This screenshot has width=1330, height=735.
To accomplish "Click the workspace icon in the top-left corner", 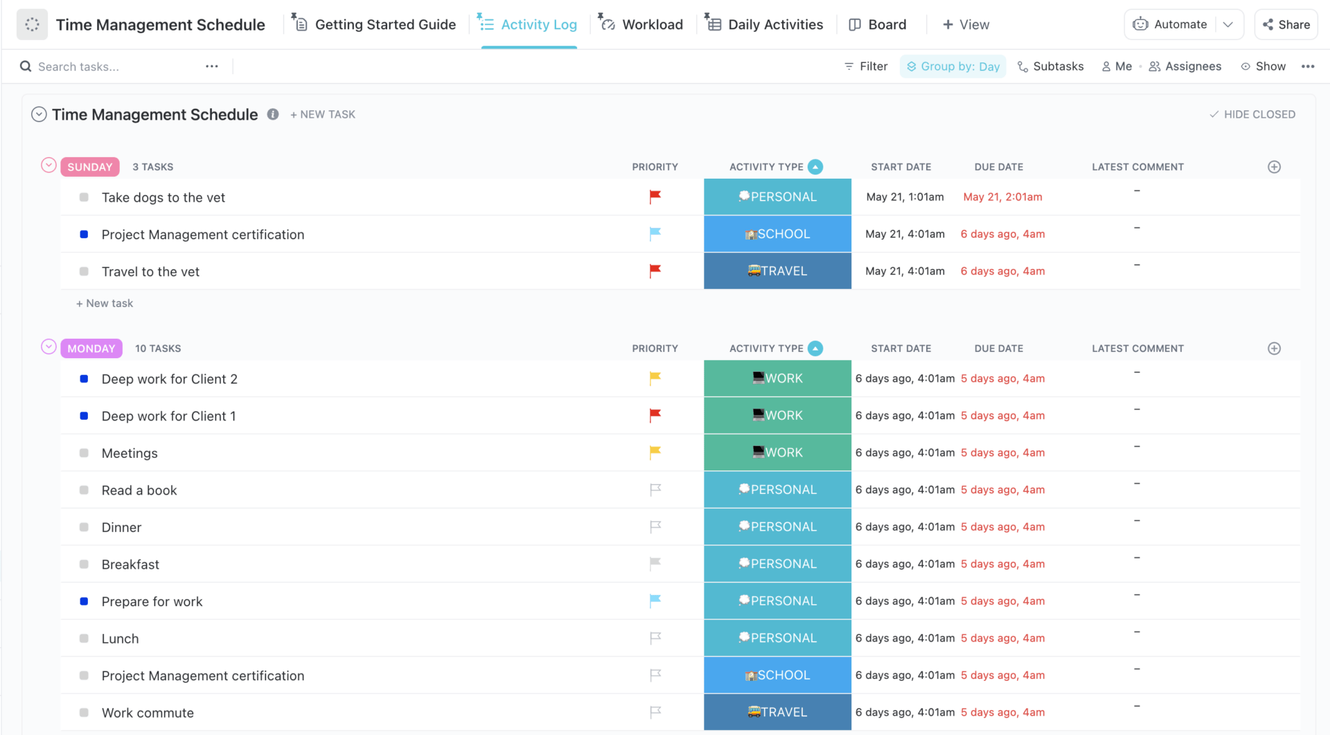I will 32,25.
